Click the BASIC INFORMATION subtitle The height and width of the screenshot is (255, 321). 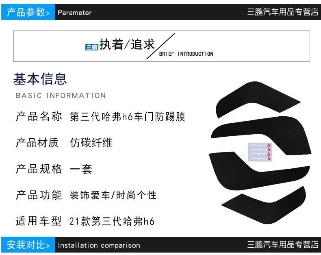pyautogui.click(x=61, y=96)
